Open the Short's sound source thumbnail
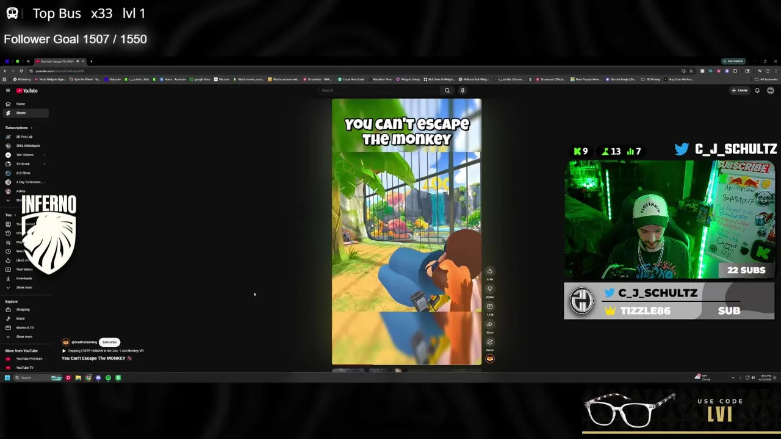Viewport: 781px width, 439px height. 489,359
